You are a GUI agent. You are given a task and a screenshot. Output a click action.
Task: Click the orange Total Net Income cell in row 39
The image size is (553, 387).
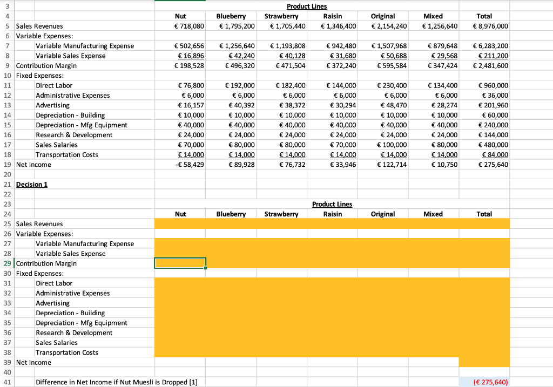point(484,362)
